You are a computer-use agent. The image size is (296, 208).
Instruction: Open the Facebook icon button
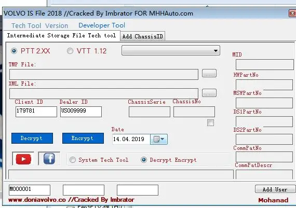(49, 158)
